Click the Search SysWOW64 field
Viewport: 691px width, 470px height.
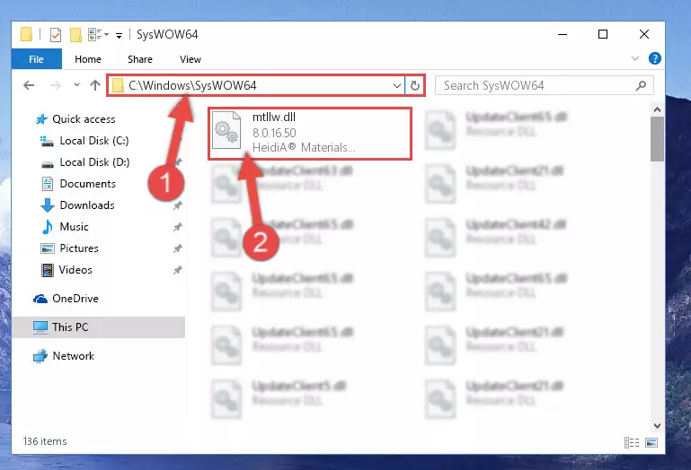[x=545, y=85]
